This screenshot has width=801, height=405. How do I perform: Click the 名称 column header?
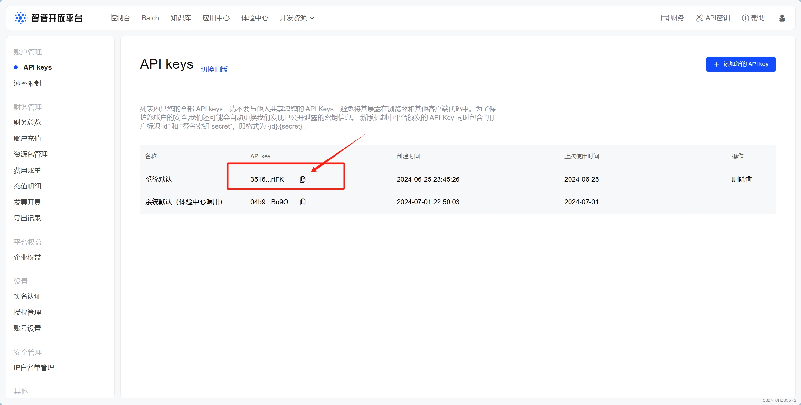pos(151,156)
